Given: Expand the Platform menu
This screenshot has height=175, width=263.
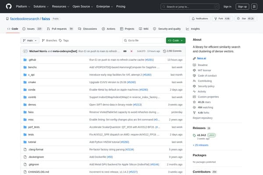Looking at the screenshot, I should (x=23, y=7).
